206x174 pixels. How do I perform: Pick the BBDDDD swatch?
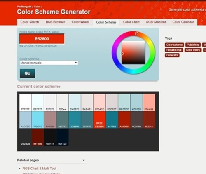coord(124,102)
